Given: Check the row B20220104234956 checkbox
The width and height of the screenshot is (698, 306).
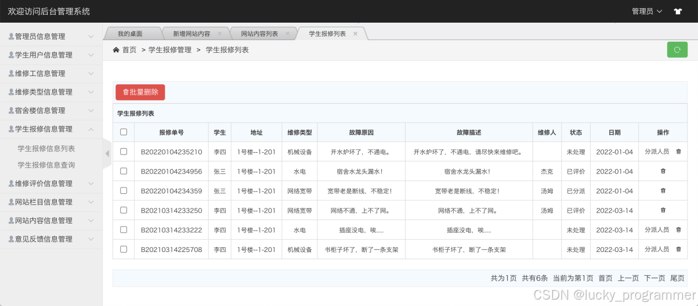Looking at the screenshot, I should click(x=124, y=171).
